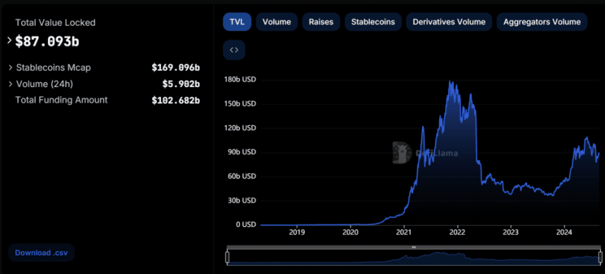The width and height of the screenshot is (605, 274).
Task: Expand the Volume (24h) row
Action: pyautogui.click(x=11, y=84)
